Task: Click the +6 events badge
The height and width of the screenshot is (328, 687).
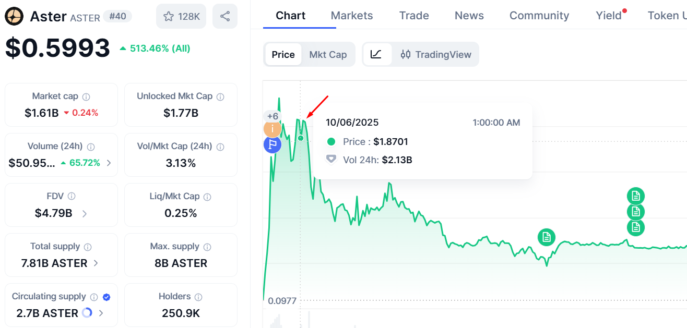Action: coord(273,116)
